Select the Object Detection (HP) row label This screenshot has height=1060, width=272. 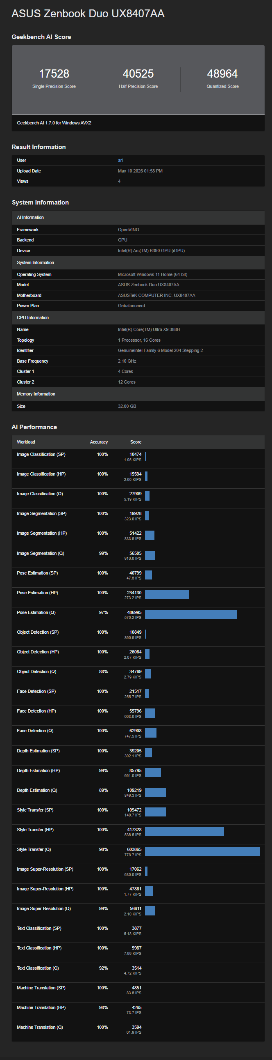(38, 652)
